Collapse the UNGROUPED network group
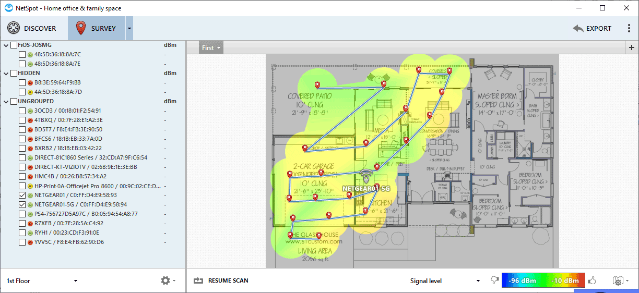This screenshot has width=639, height=293. (6, 101)
